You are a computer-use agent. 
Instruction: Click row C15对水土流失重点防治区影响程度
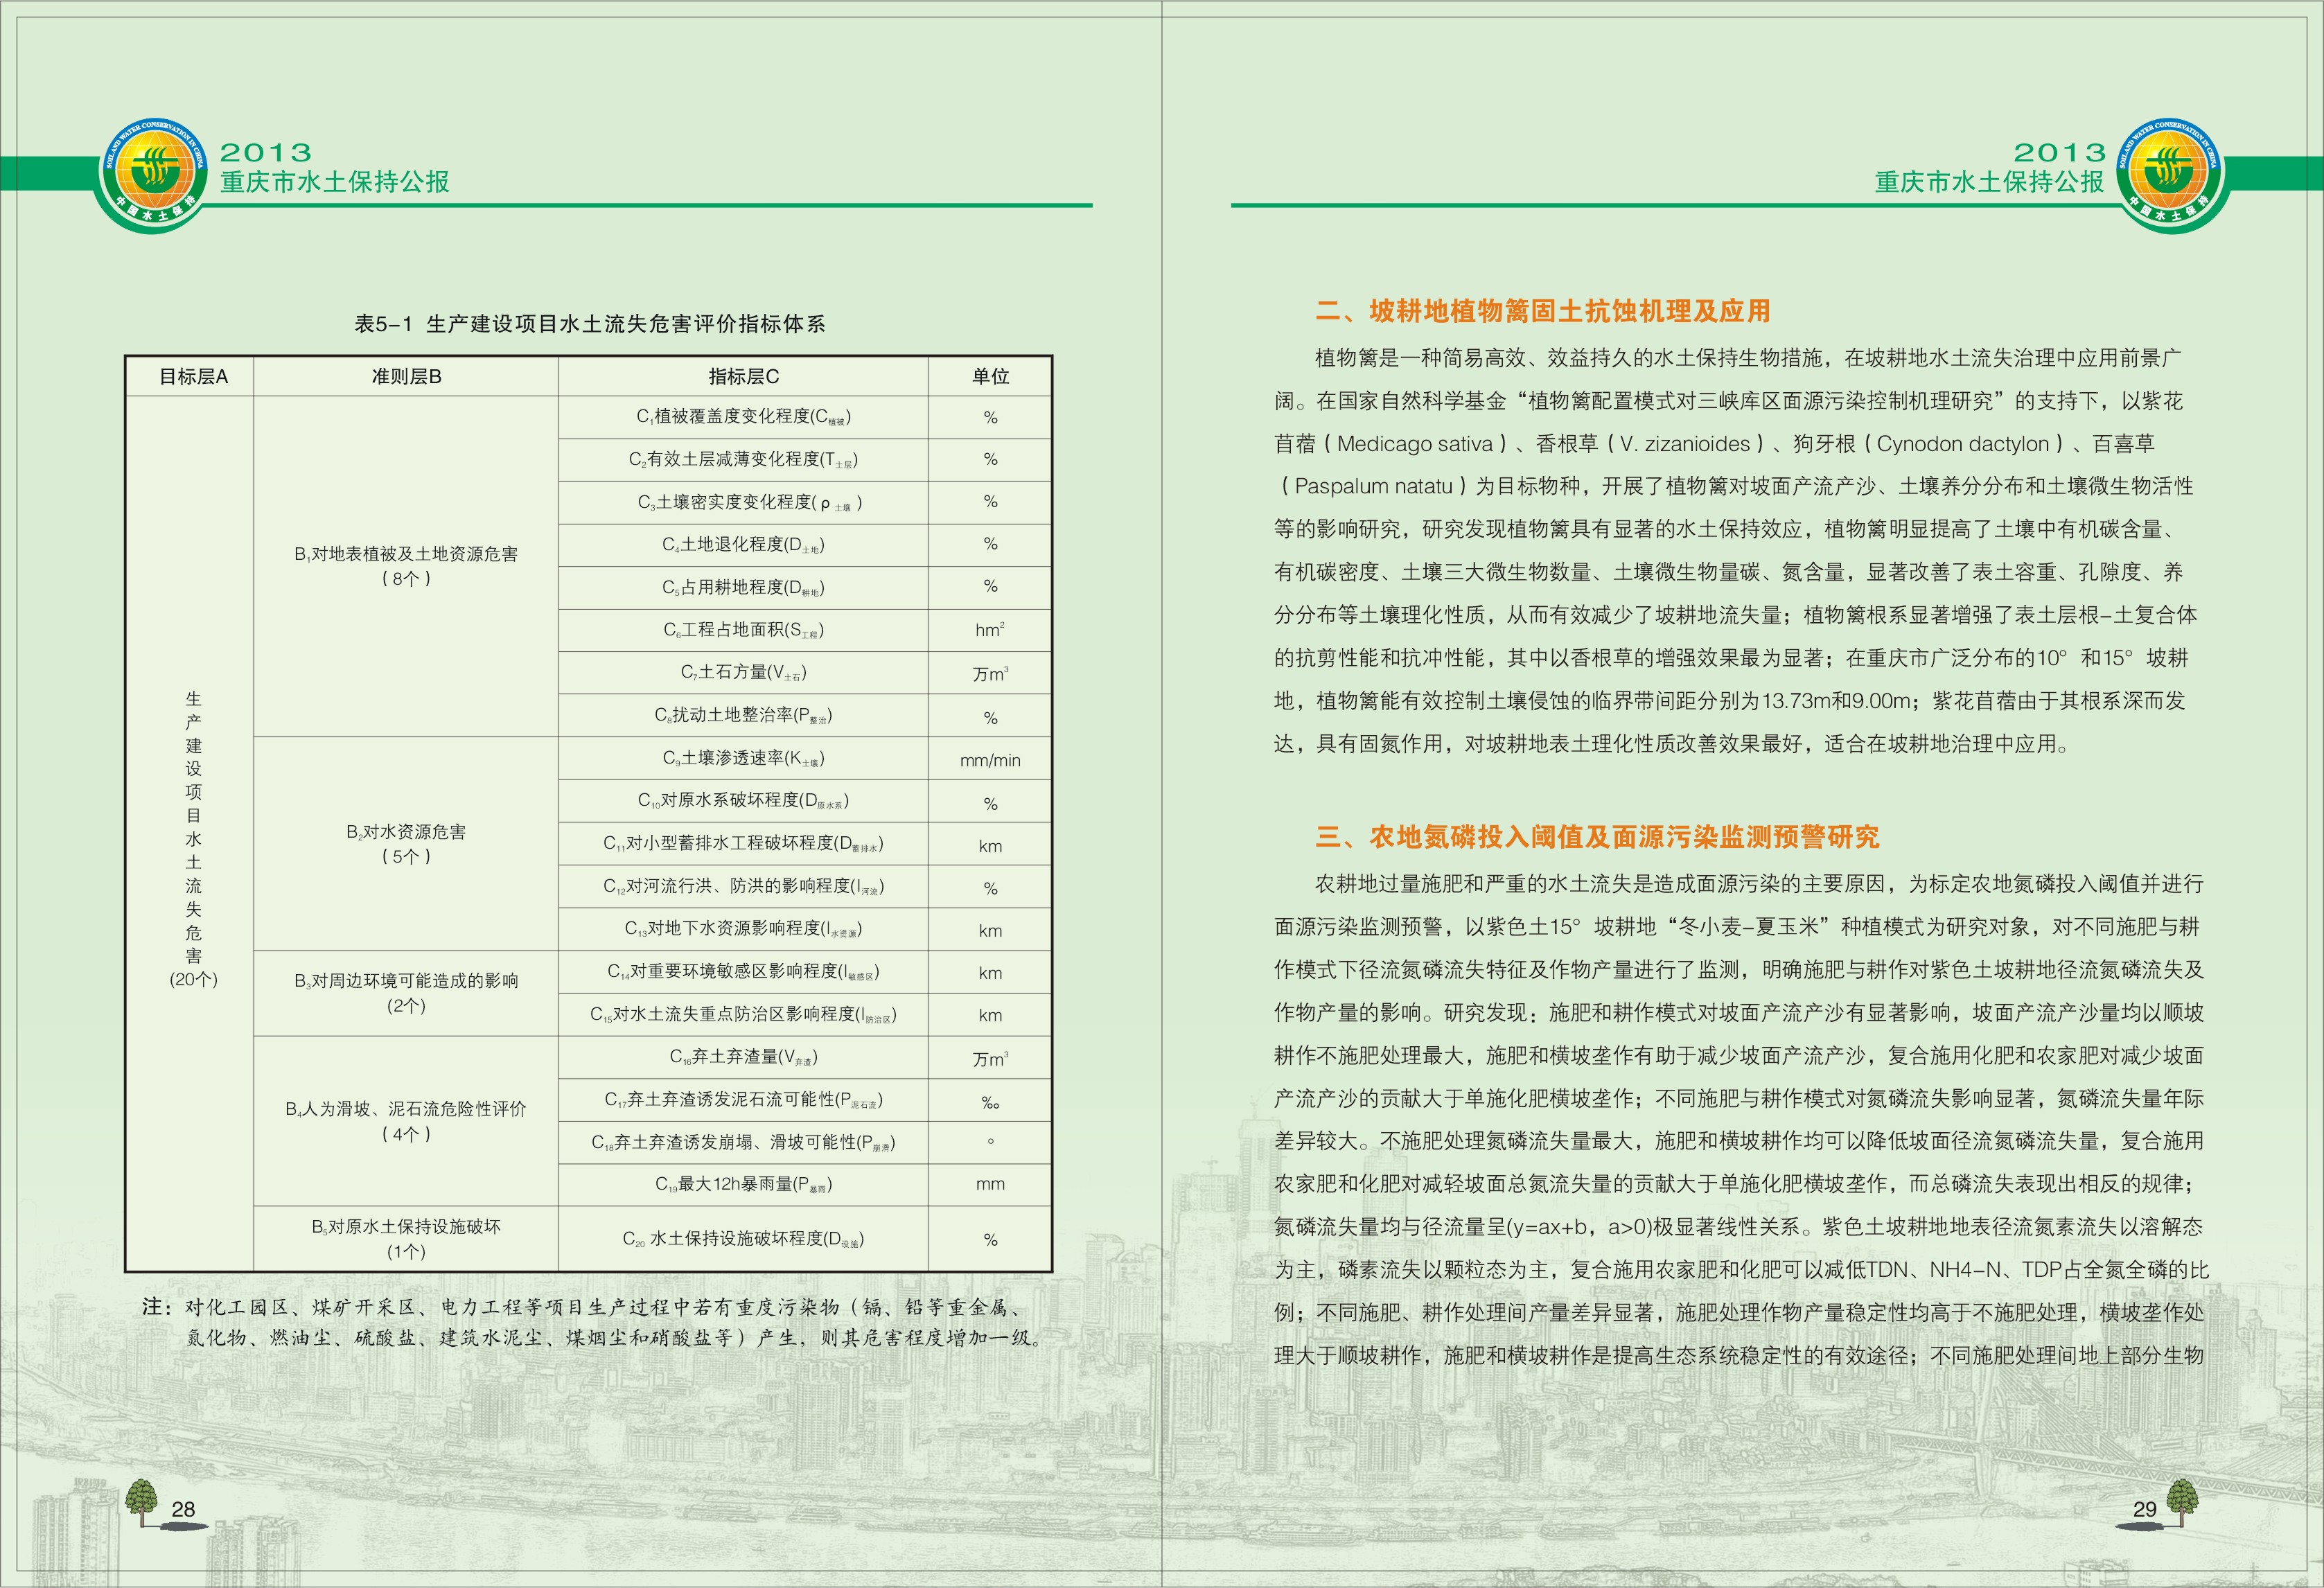point(743,1014)
